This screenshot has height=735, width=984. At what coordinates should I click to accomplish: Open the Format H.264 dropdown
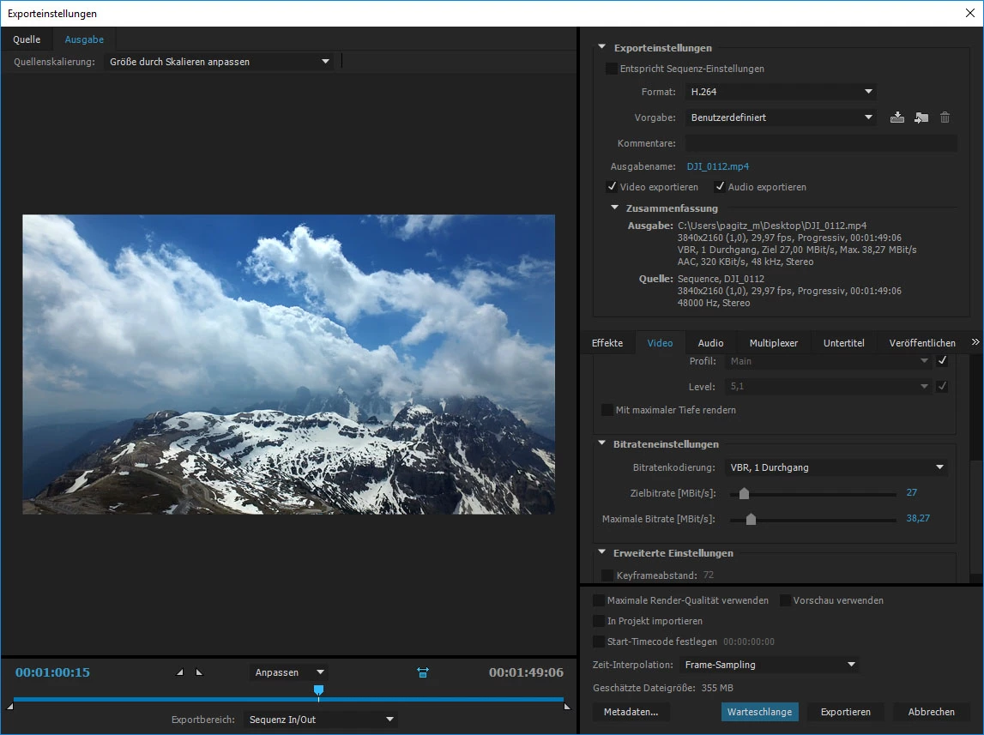[x=780, y=92]
